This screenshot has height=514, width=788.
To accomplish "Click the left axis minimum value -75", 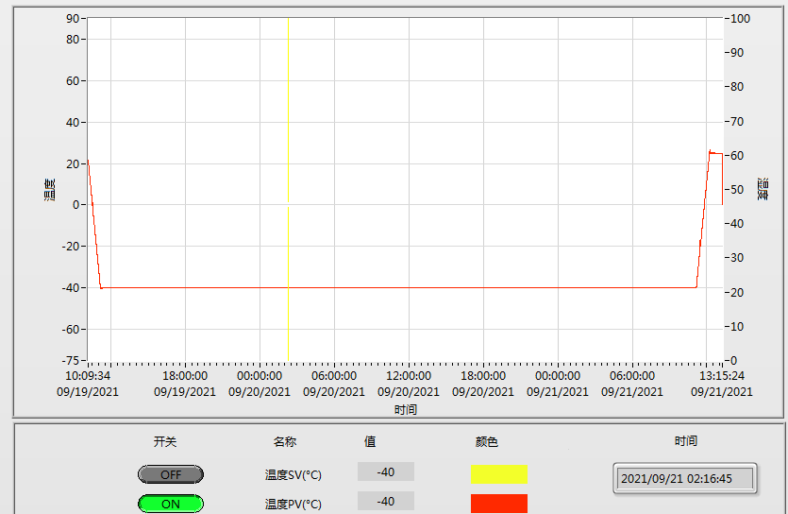I will 70,361.
